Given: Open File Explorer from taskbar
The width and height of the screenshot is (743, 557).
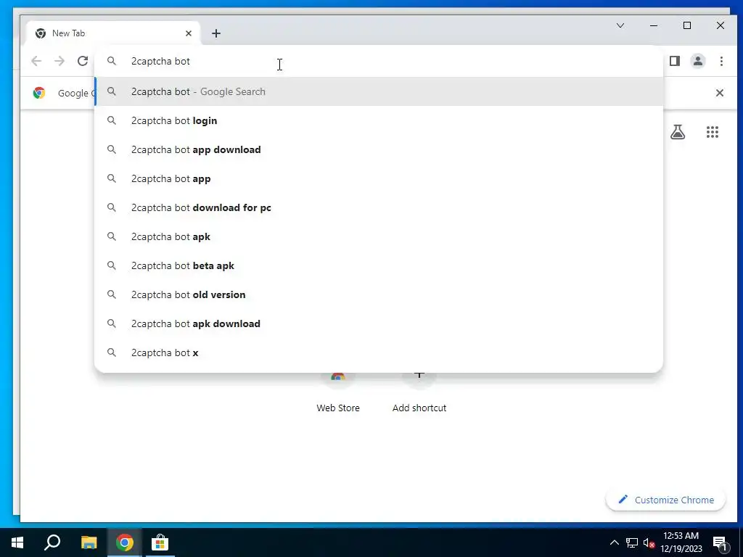Looking at the screenshot, I should coord(89,542).
